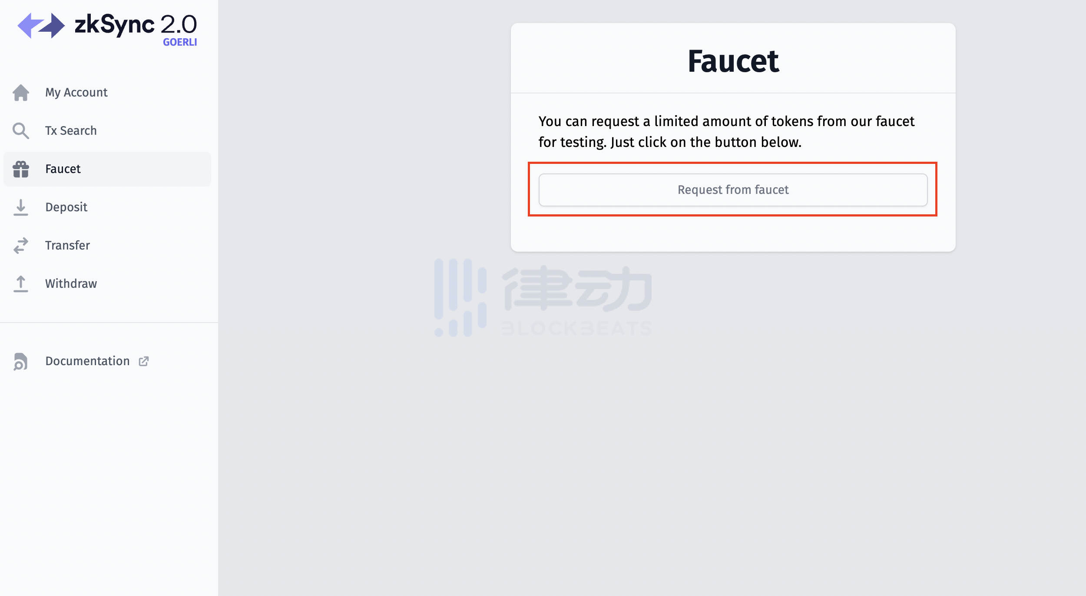Click the Documentation file icon
This screenshot has height=596, width=1086.
click(x=21, y=361)
